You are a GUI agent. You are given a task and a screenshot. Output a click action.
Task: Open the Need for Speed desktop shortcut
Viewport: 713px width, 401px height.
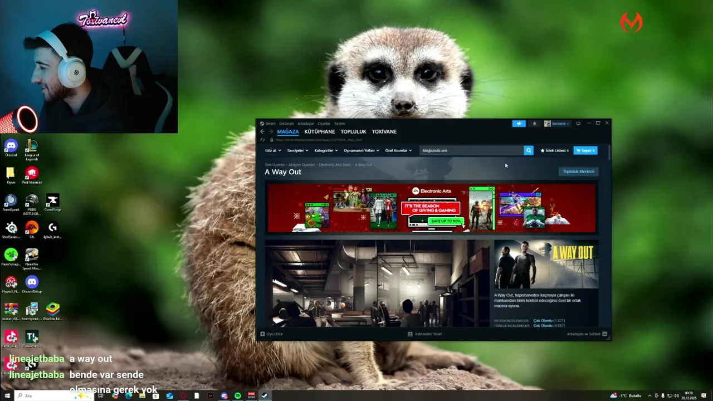[x=32, y=258]
